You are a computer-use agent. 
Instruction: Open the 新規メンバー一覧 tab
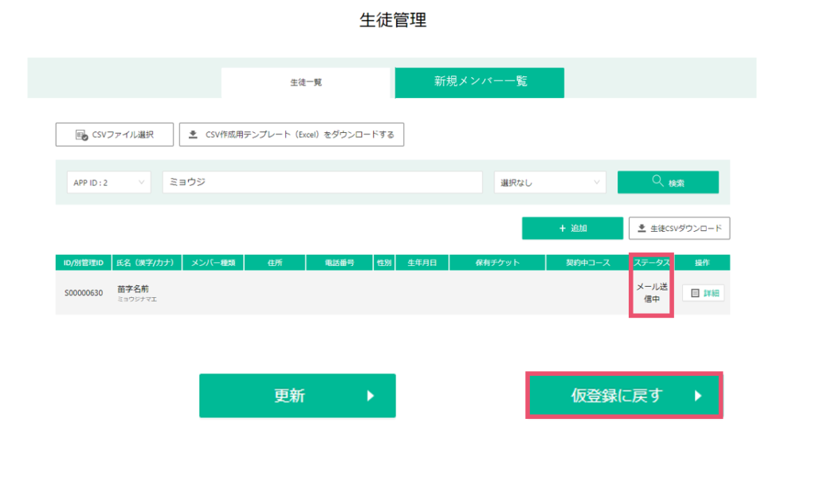[479, 82]
